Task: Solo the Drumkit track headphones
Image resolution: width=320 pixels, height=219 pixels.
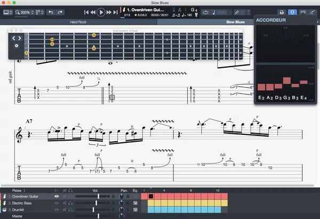Action: pyautogui.click(x=70, y=209)
